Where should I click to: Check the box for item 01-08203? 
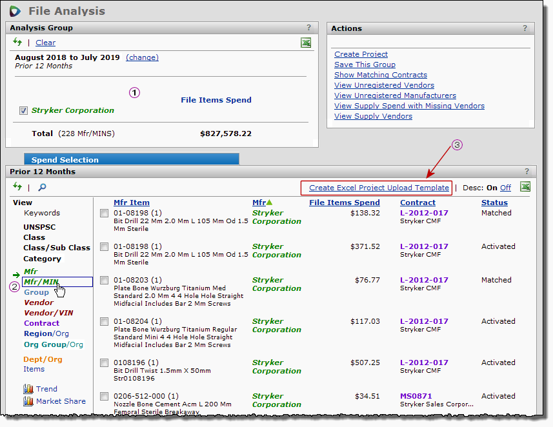(x=104, y=281)
